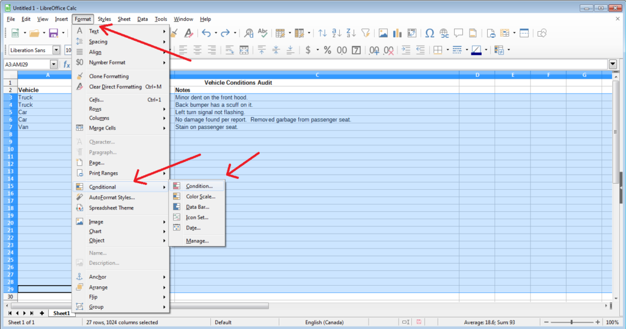Open the Manage... conditional formatting entry
The image size is (626, 329).
(x=197, y=241)
